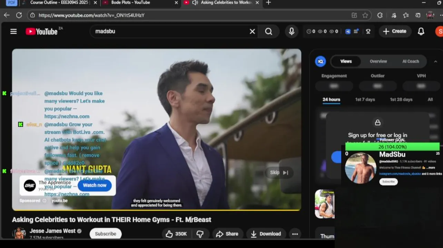Choose the All time range
443x248 pixels.
coord(430,100)
